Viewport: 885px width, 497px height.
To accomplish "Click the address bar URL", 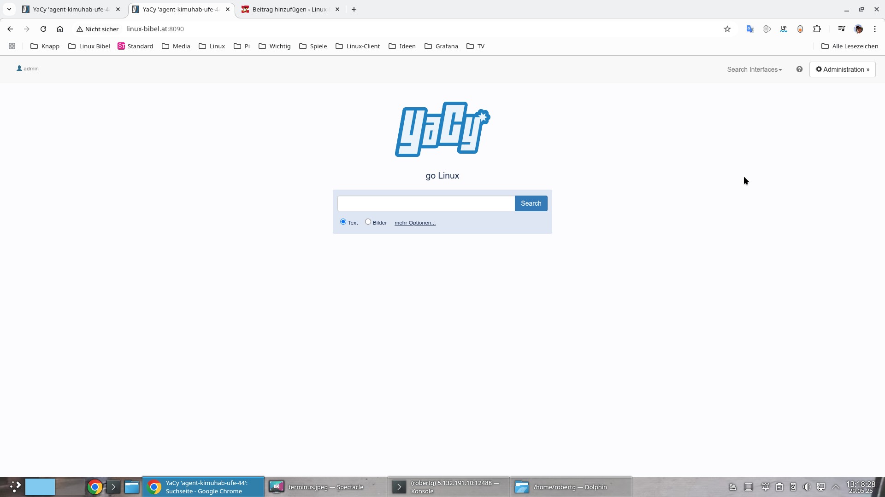I will (x=155, y=29).
